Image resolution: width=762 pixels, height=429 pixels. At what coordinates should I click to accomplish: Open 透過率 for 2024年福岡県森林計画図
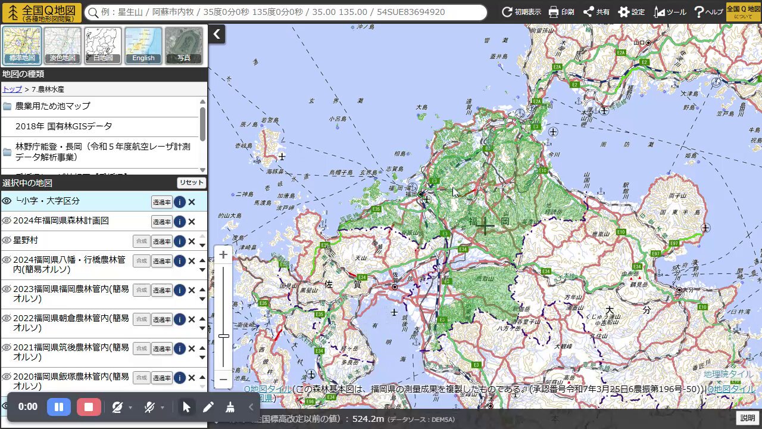tap(162, 222)
